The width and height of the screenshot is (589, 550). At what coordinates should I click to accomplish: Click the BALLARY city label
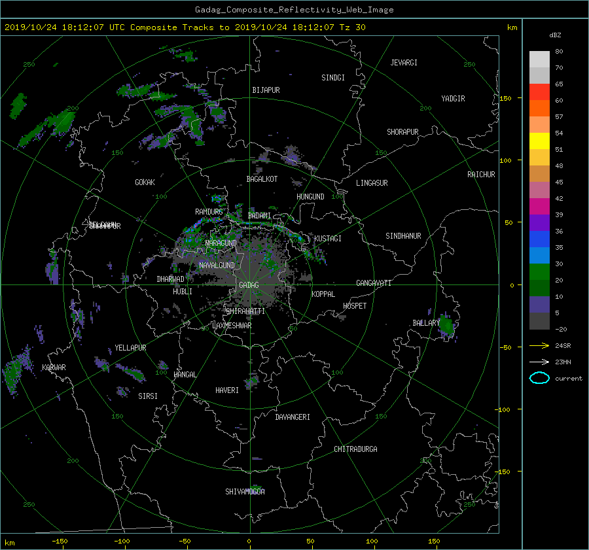click(426, 323)
